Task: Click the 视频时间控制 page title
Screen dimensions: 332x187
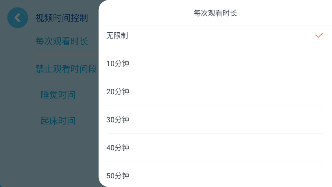Action: coord(61,18)
